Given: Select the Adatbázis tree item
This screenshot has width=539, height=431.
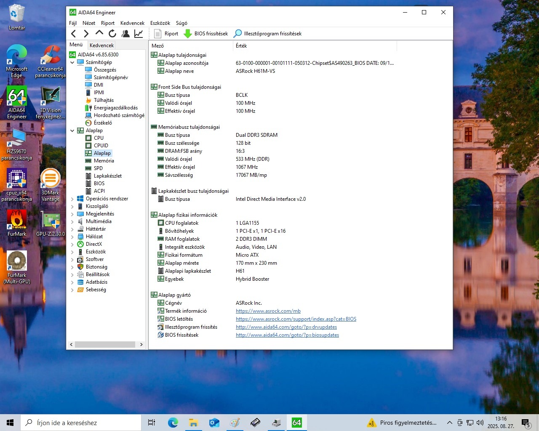Looking at the screenshot, I should [x=96, y=282].
